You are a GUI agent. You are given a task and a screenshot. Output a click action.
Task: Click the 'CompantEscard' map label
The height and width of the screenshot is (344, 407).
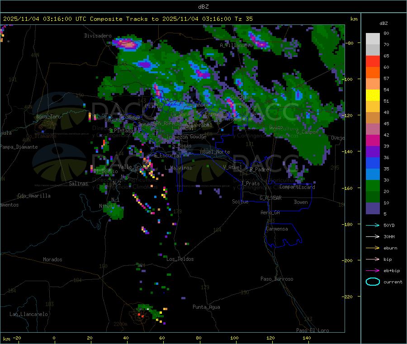tap(297, 187)
